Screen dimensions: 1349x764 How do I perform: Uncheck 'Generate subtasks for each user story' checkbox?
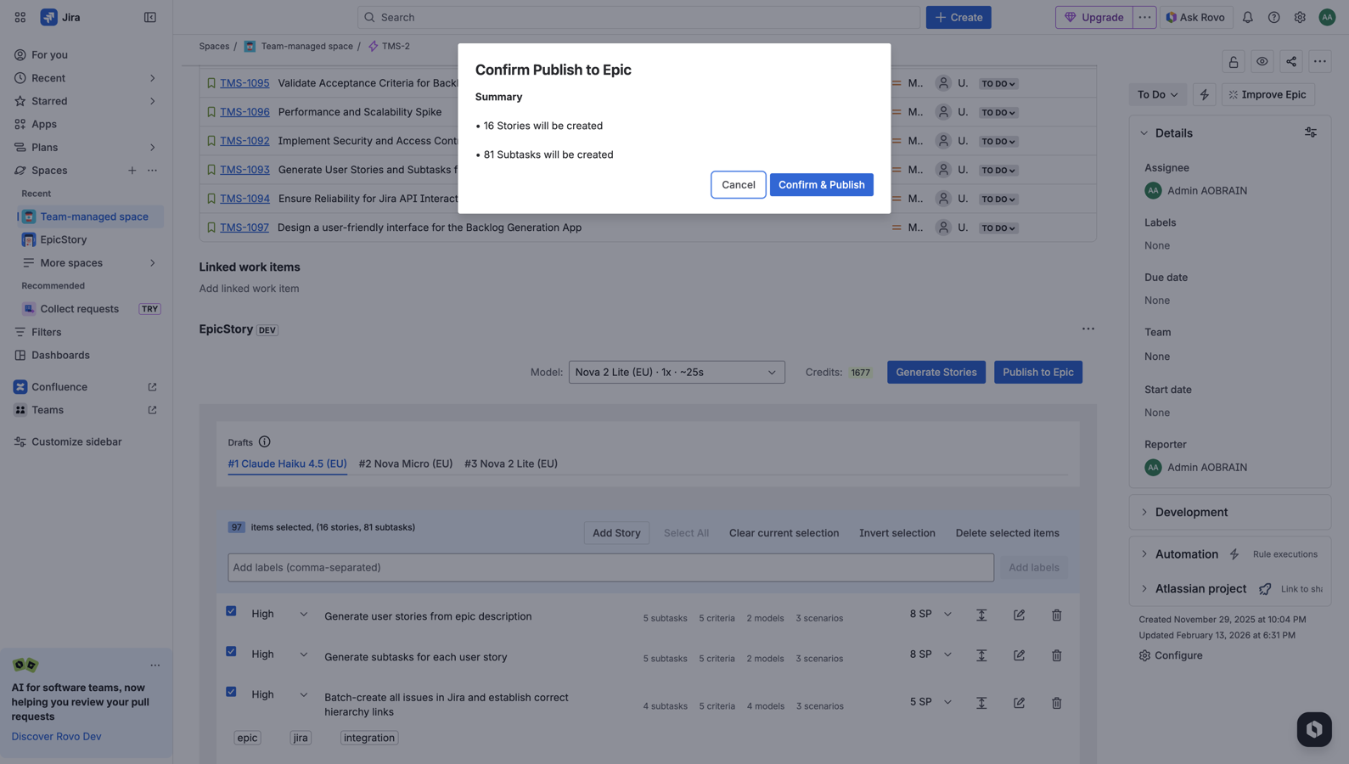[x=231, y=652]
